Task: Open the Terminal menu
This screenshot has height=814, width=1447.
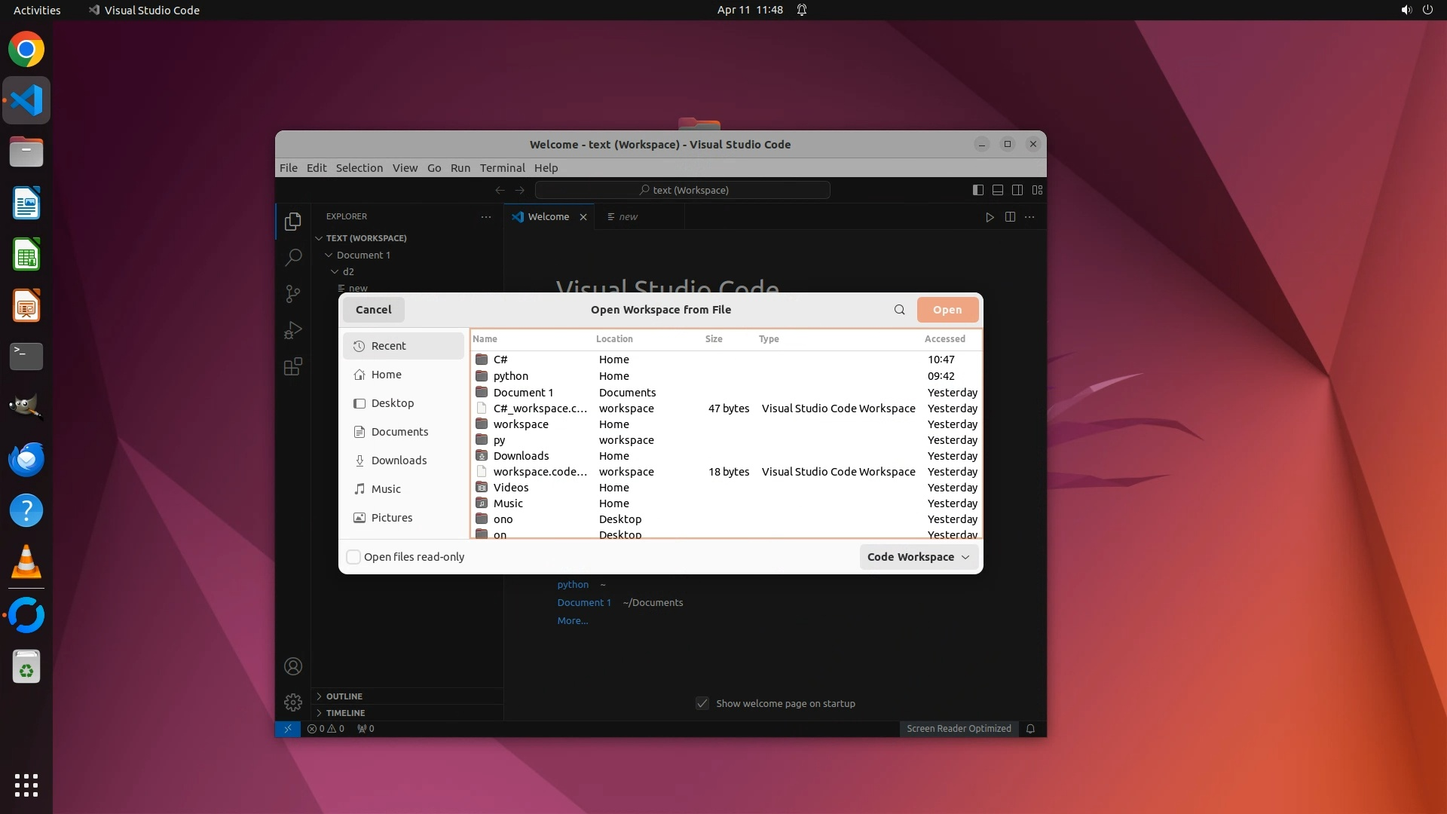Action: click(502, 167)
